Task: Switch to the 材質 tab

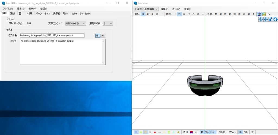Action: coord(30,13)
